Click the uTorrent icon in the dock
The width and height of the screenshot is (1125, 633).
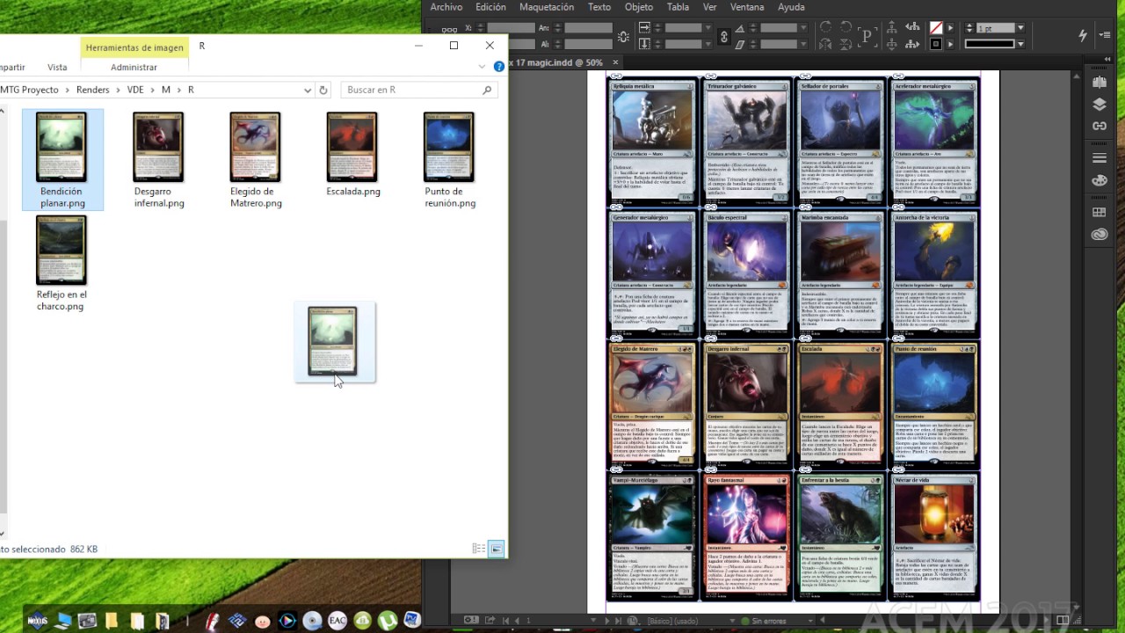click(x=387, y=621)
